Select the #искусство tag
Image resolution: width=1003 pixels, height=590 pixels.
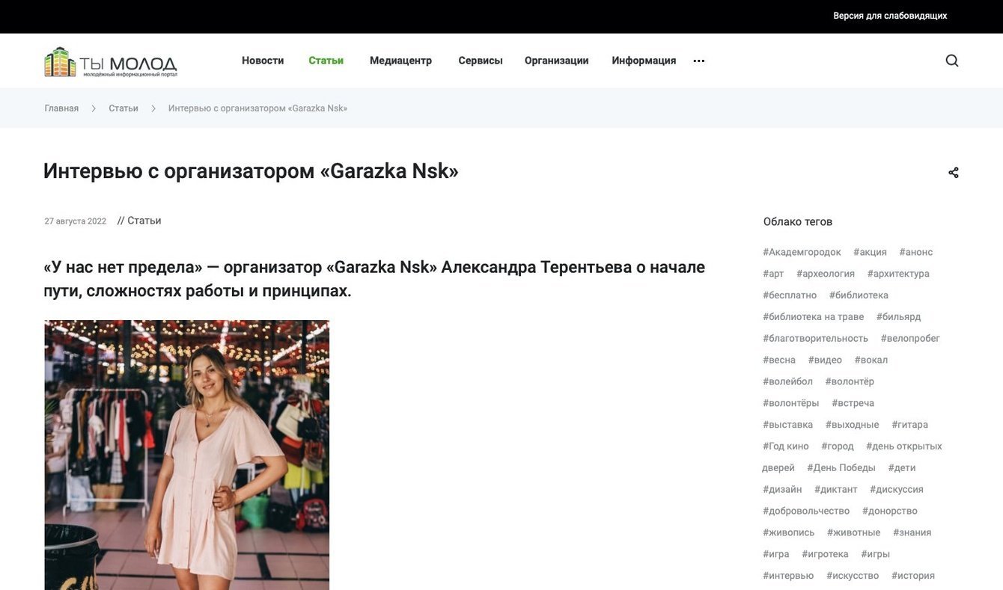point(853,577)
